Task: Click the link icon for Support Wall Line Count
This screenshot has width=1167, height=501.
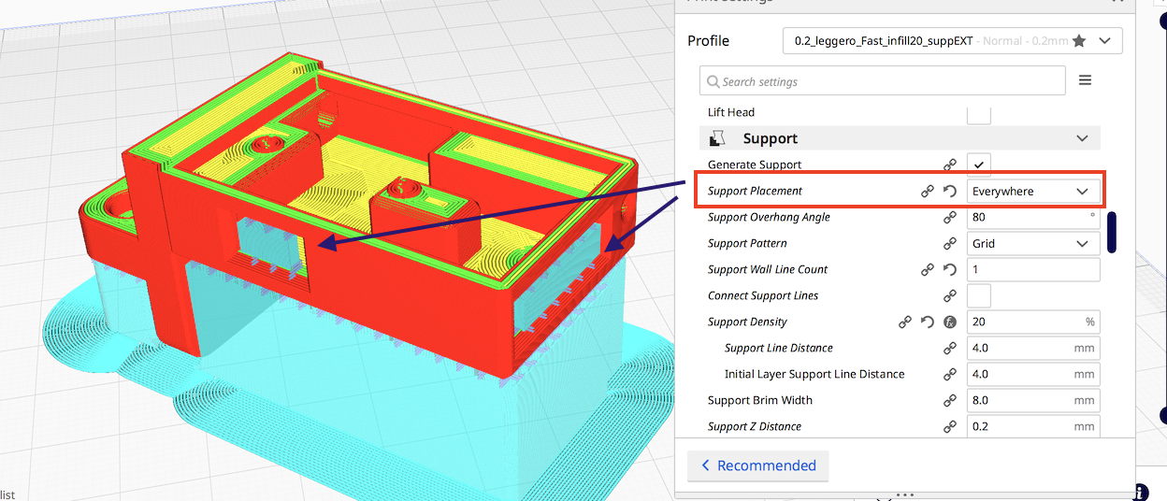Action: click(928, 269)
